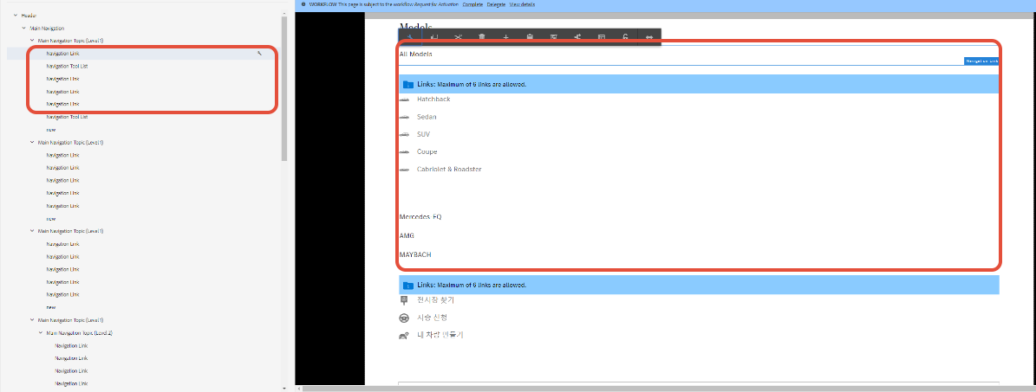Delete component with the trash icon
Viewport: 1036px width, 392px height.
point(482,37)
